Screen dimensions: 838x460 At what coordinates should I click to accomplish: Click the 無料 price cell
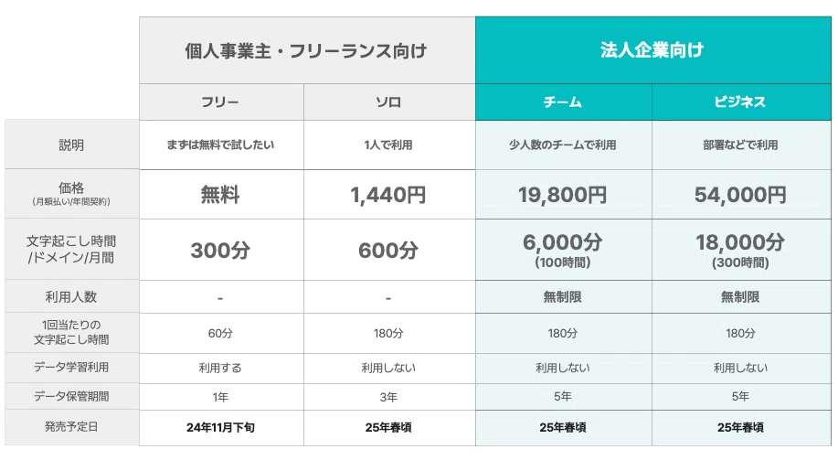(x=221, y=194)
